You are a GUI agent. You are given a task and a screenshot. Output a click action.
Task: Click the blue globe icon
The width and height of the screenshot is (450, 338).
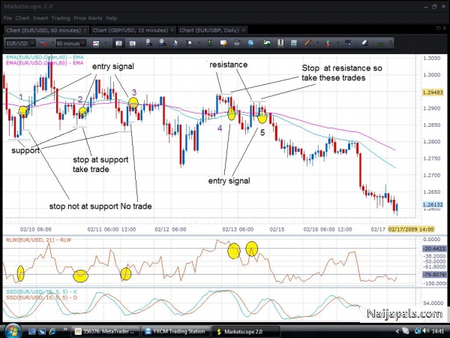250,43
